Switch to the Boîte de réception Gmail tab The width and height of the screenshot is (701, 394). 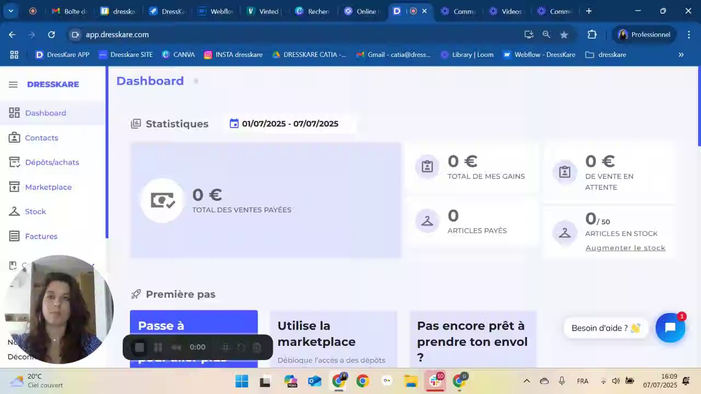click(x=69, y=11)
